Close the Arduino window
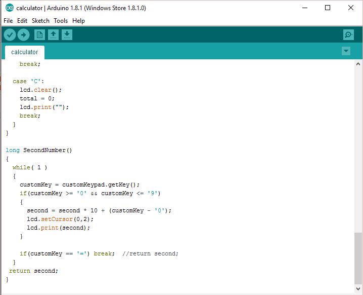363x295 pixels. pyautogui.click(x=351, y=8)
